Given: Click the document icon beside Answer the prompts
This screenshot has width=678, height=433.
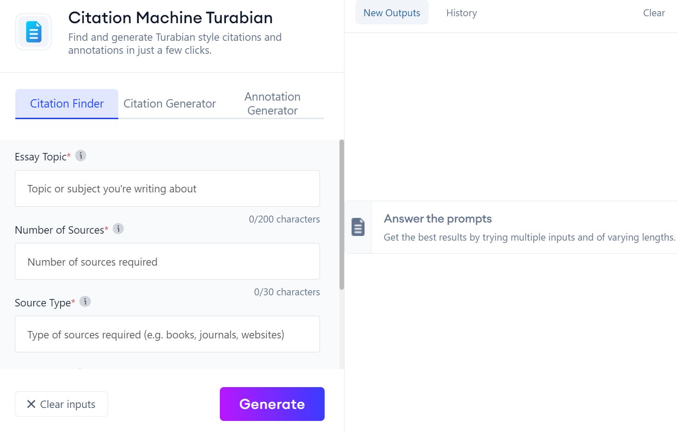Looking at the screenshot, I should tap(358, 227).
